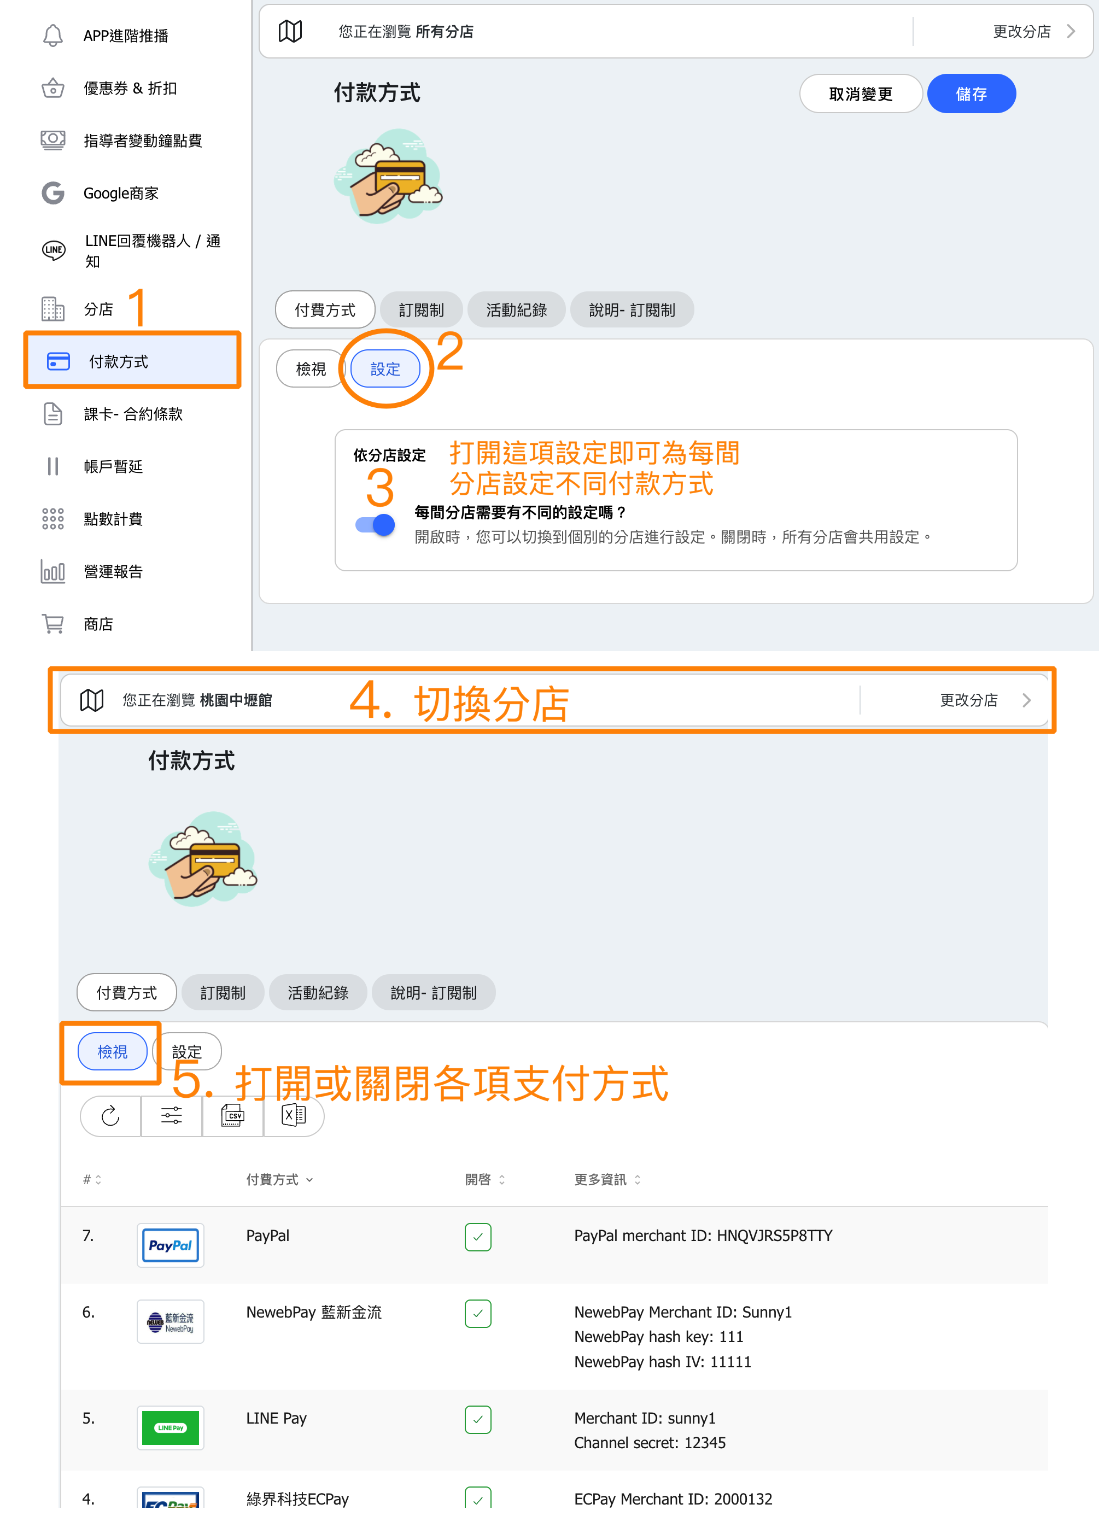Click the refresh icon in table toolbar

(x=110, y=1116)
